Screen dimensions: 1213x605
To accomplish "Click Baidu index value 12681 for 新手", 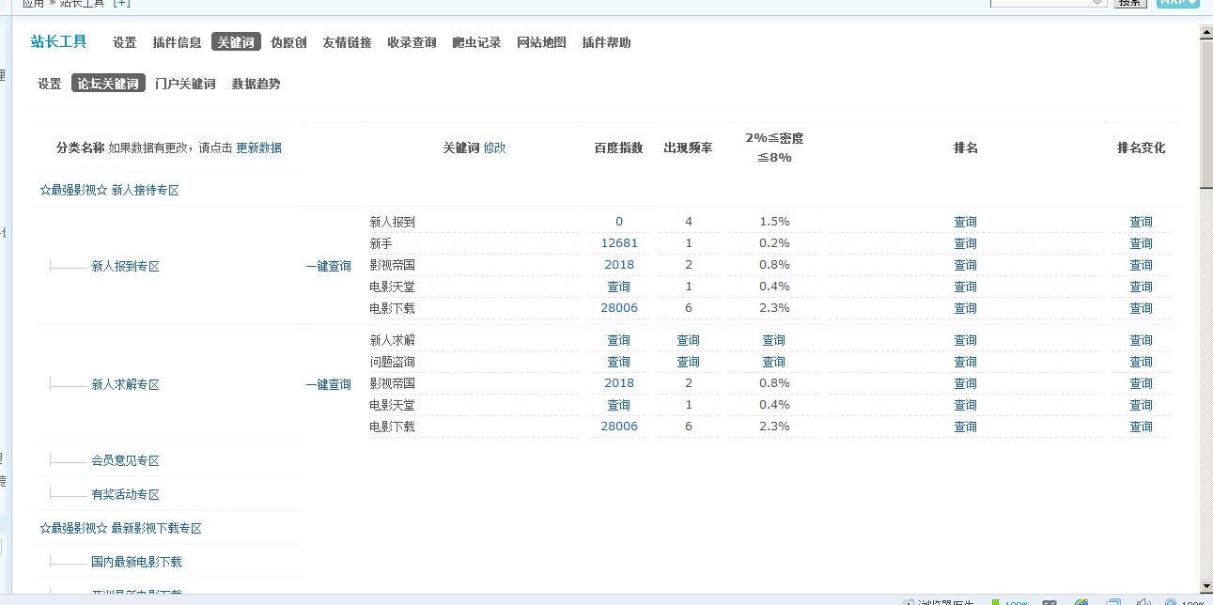I will point(619,243).
